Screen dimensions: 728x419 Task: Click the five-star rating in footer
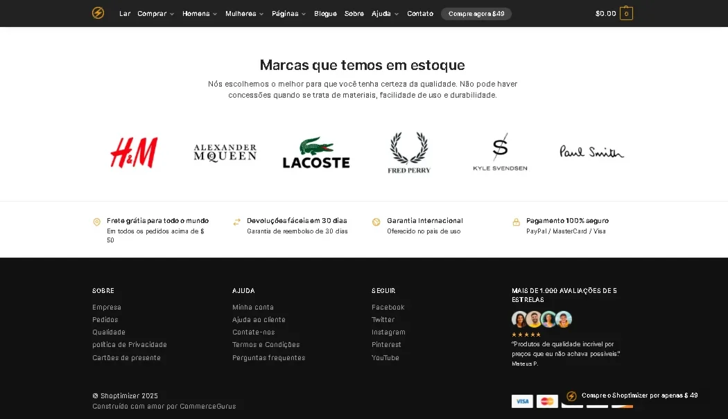[x=526, y=335]
